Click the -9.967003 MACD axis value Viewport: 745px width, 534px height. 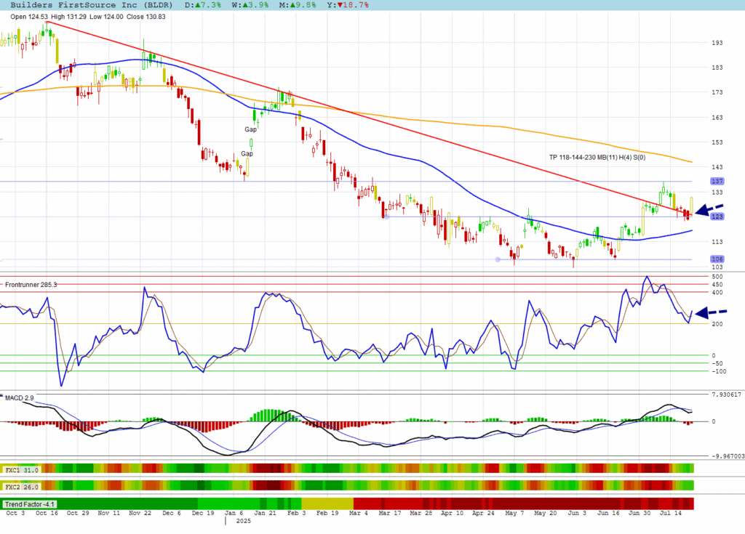(x=728, y=456)
